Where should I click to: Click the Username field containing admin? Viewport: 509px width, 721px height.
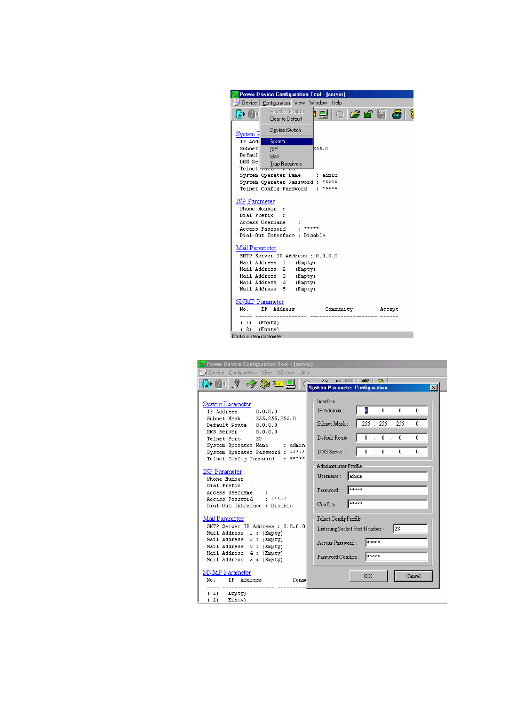coord(388,476)
